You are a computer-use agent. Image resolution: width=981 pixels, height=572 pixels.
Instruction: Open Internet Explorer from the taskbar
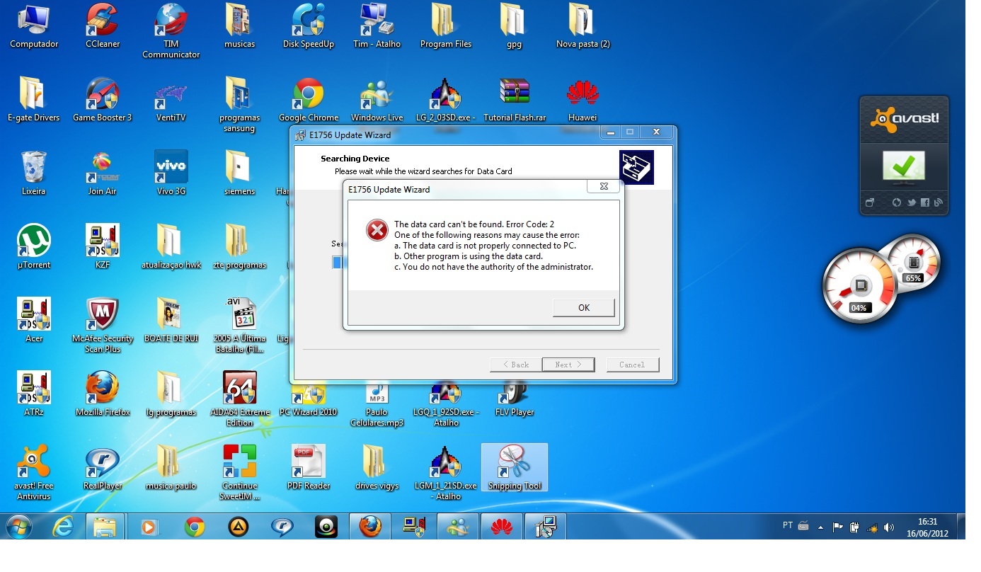point(62,527)
